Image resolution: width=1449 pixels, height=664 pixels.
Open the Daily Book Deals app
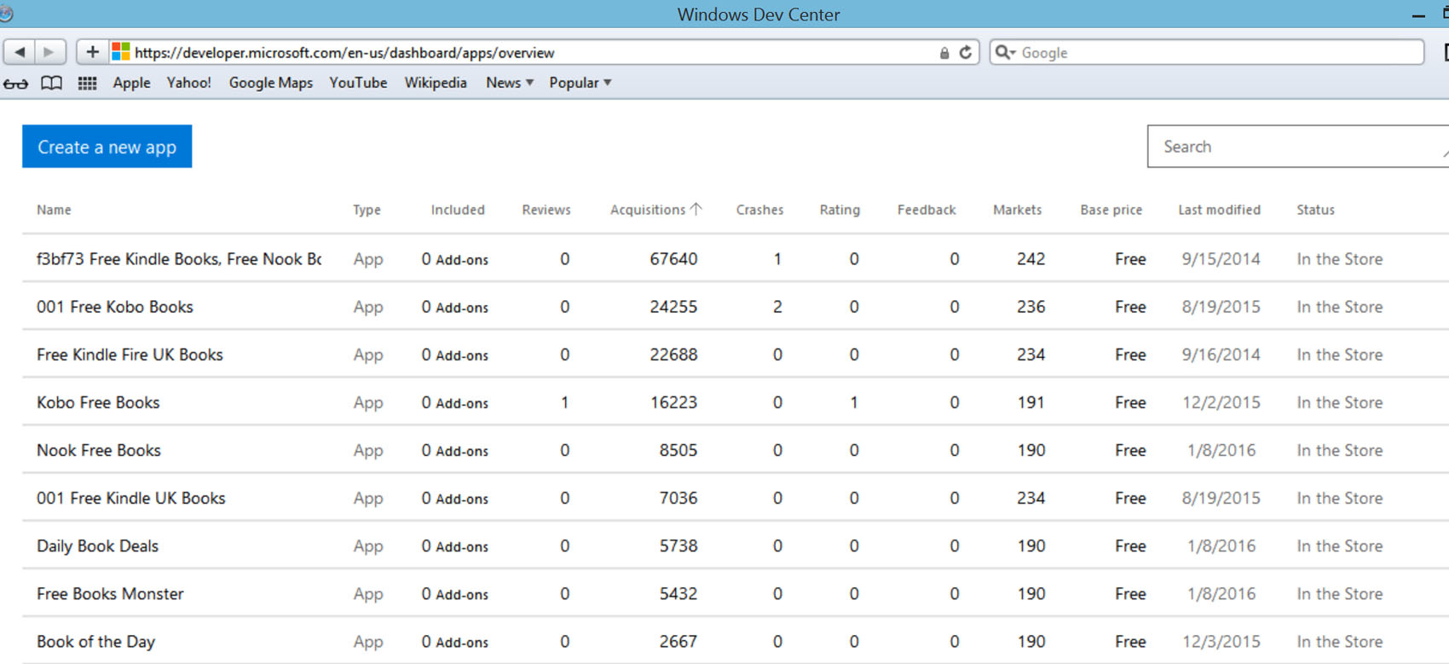[97, 546]
